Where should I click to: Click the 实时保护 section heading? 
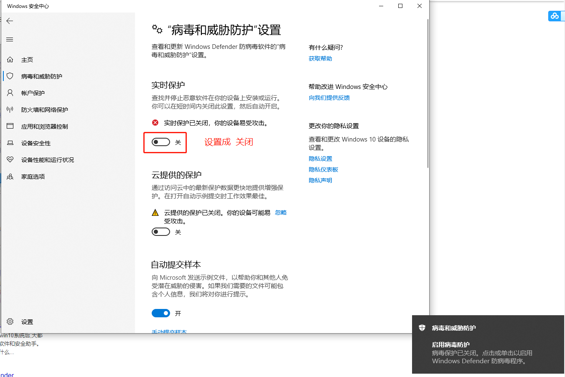click(168, 85)
